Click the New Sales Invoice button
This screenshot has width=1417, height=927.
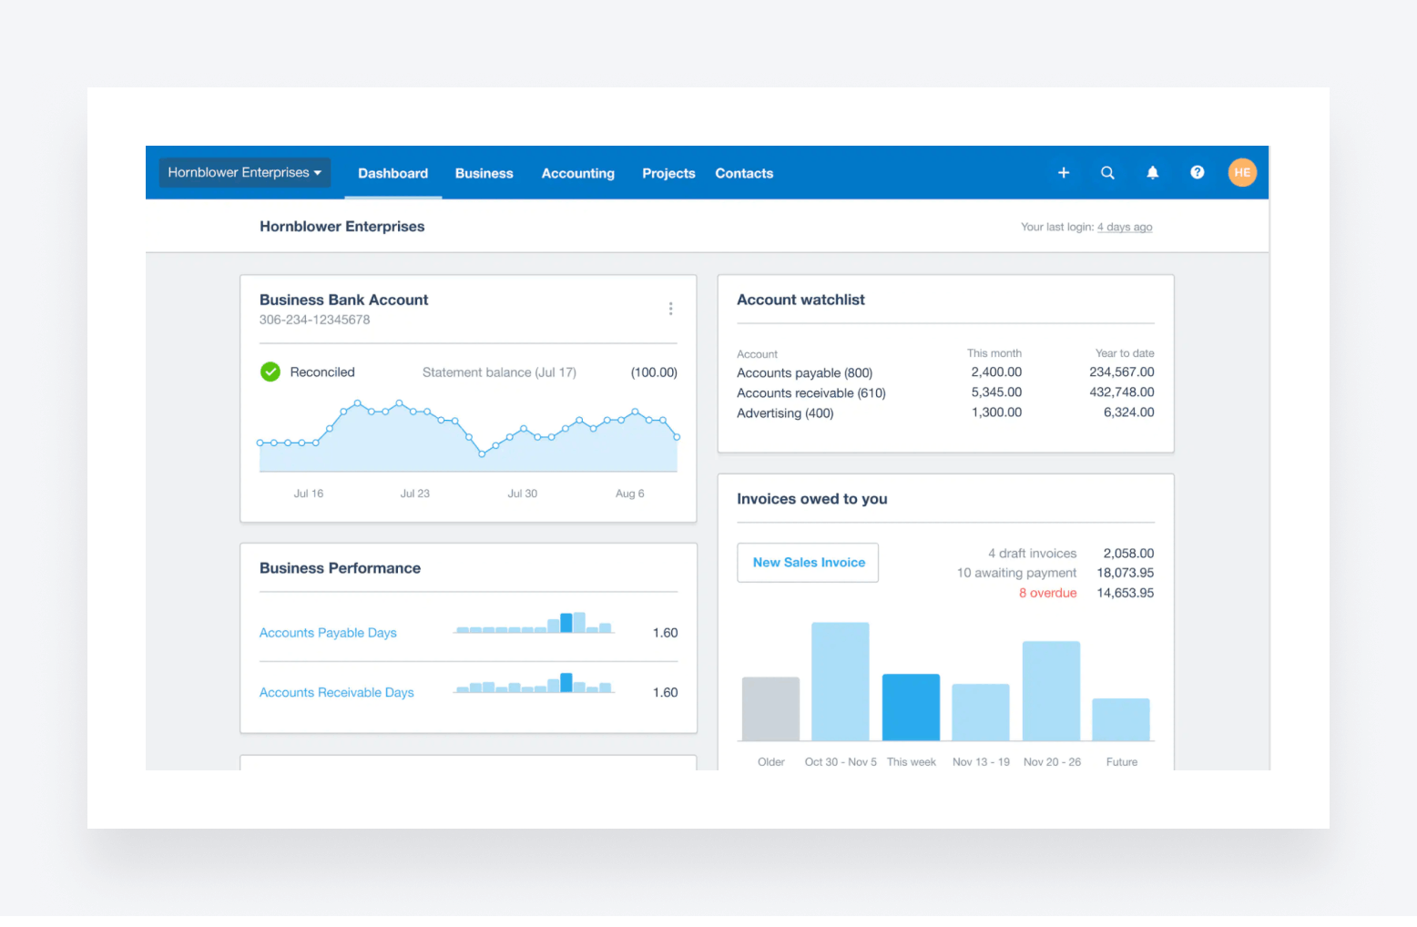808,563
